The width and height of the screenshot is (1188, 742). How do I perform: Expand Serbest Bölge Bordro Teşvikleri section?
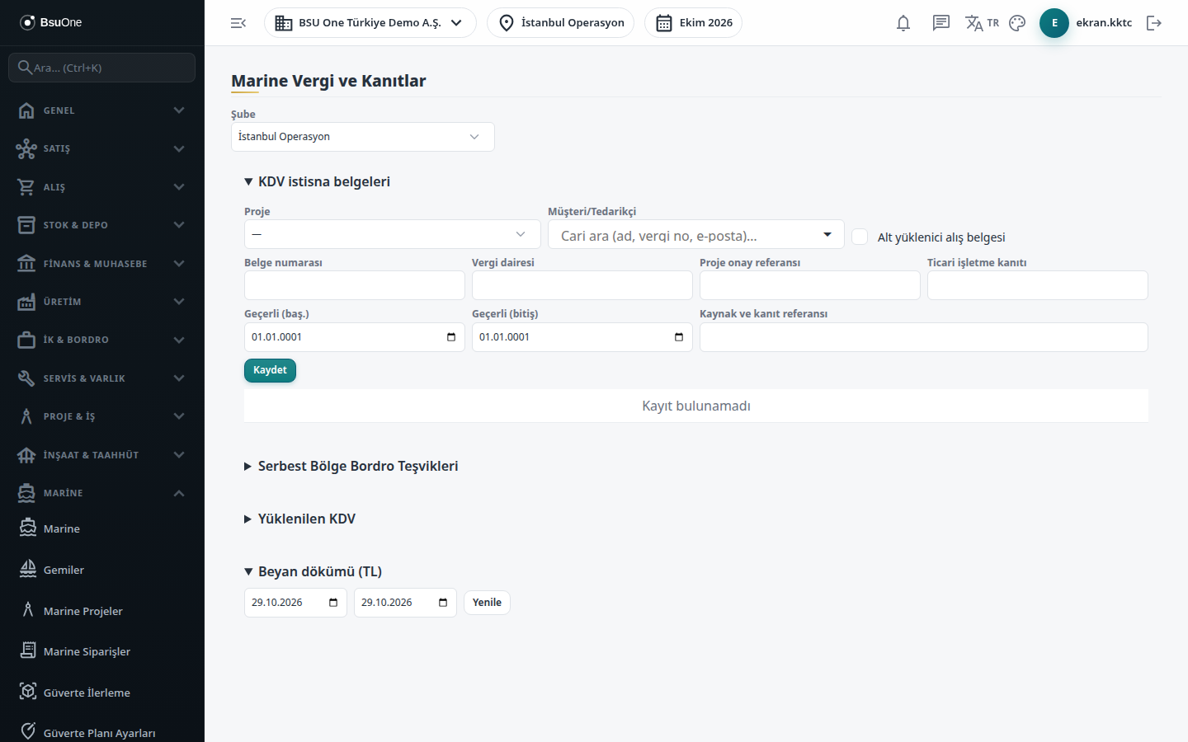coord(351,466)
